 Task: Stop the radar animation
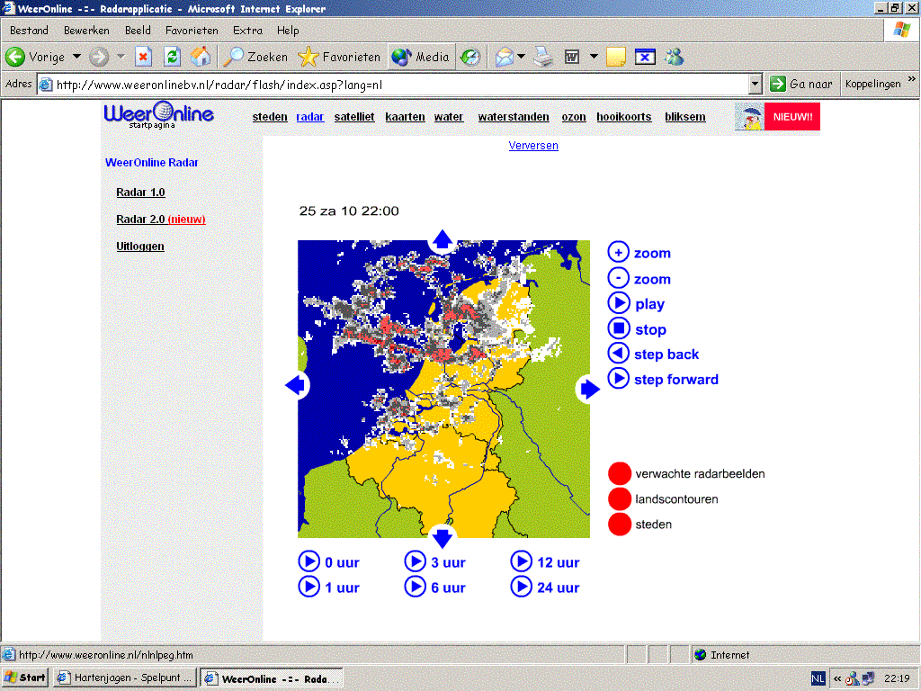pyautogui.click(x=618, y=328)
